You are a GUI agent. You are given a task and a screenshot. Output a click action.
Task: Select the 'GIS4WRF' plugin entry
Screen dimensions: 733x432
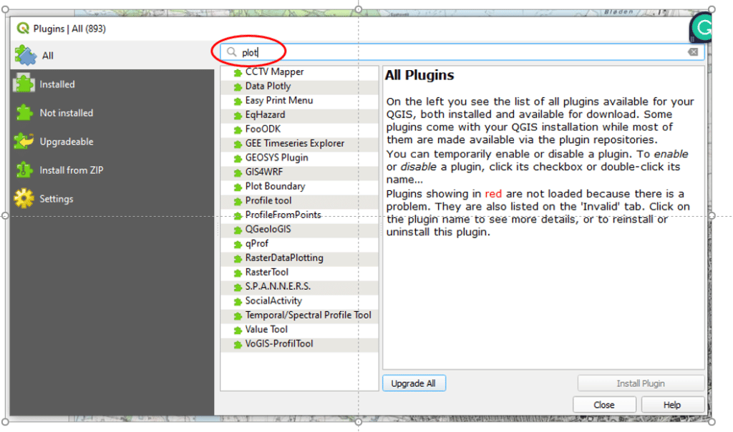click(299, 172)
